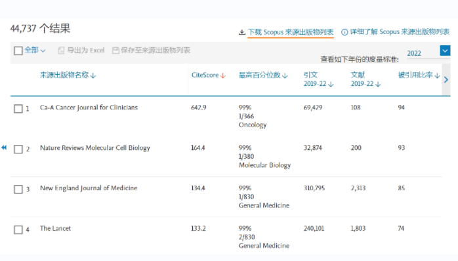The height and width of the screenshot is (261, 458).
Task: Click the red sort arrow next to CiteScore
Action: click(223, 75)
